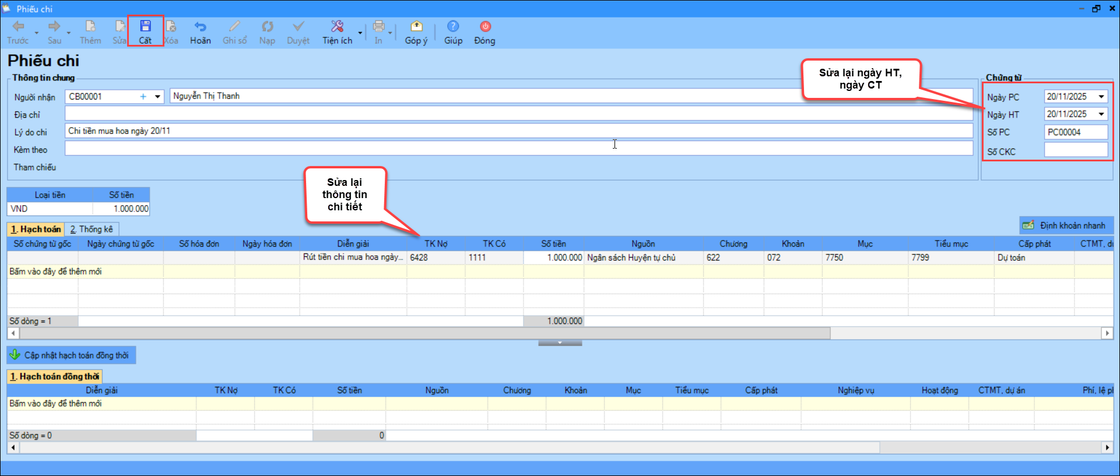Viewport: 1120px width, 476px height.
Task: Click Cập nhật hạch toán đồng thời button
Action: coord(72,355)
